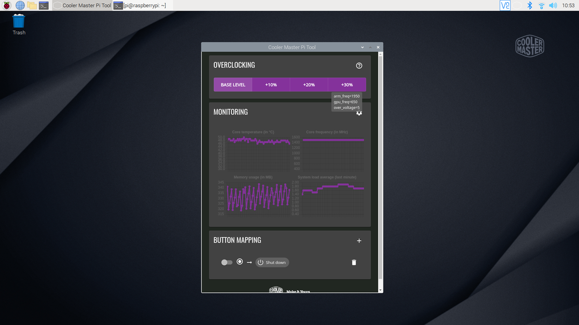Click the 10:53 clock
Image resolution: width=579 pixels, height=325 pixels.
tap(568, 5)
